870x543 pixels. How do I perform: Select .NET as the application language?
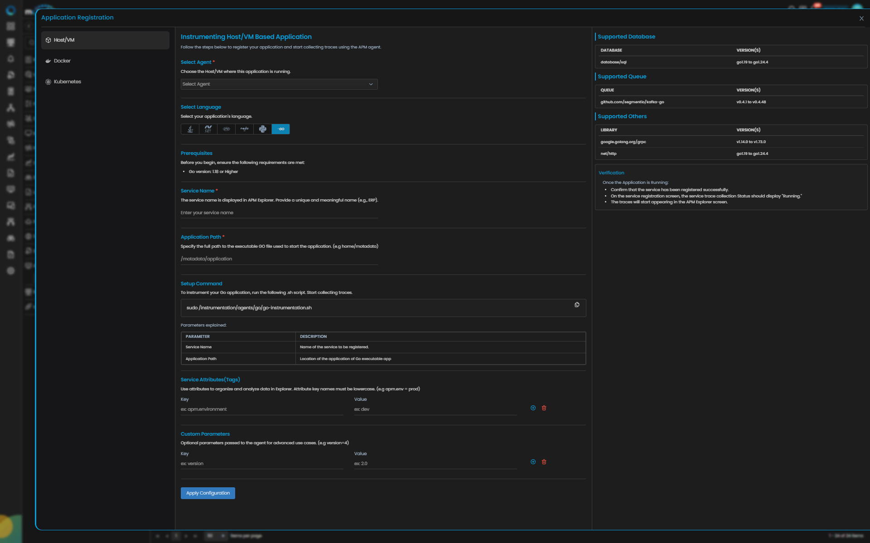coord(208,129)
